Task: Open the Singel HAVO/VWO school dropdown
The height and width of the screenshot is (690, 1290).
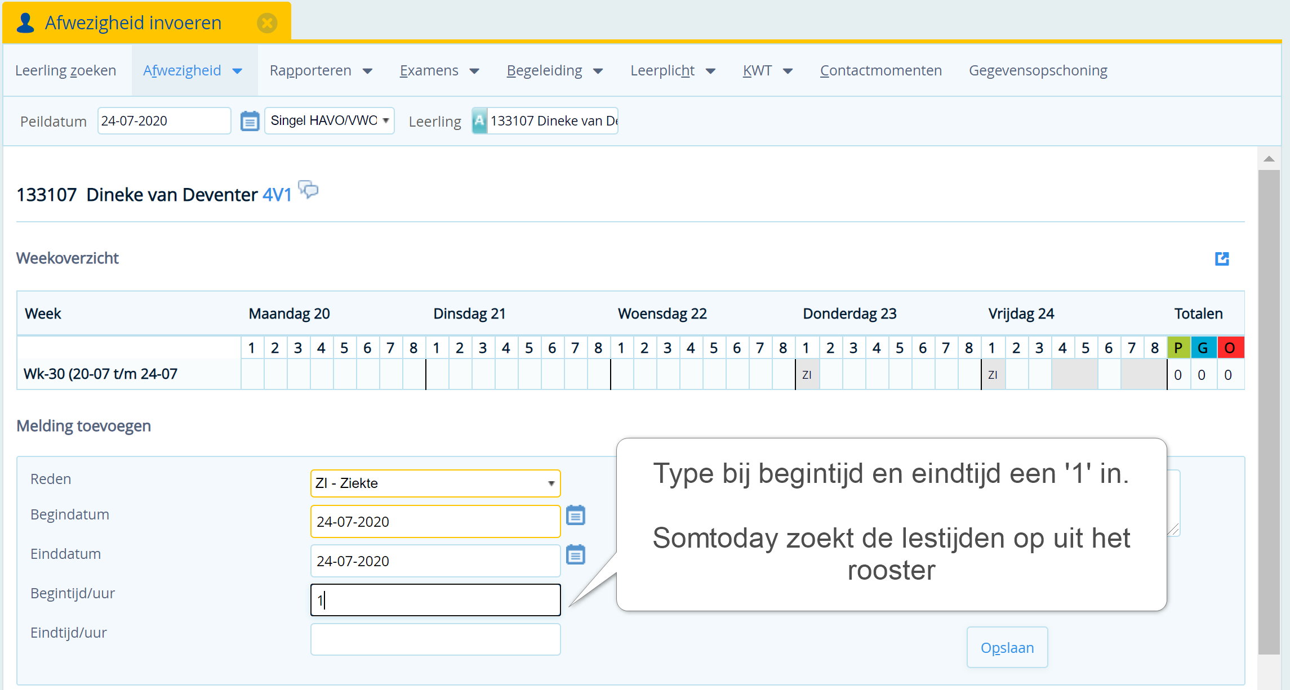Action: point(329,121)
